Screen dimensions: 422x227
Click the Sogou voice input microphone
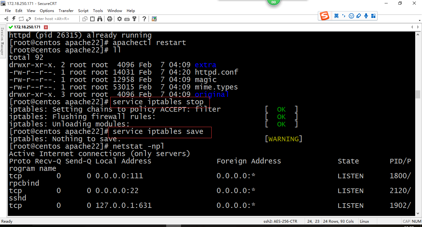[366, 16]
